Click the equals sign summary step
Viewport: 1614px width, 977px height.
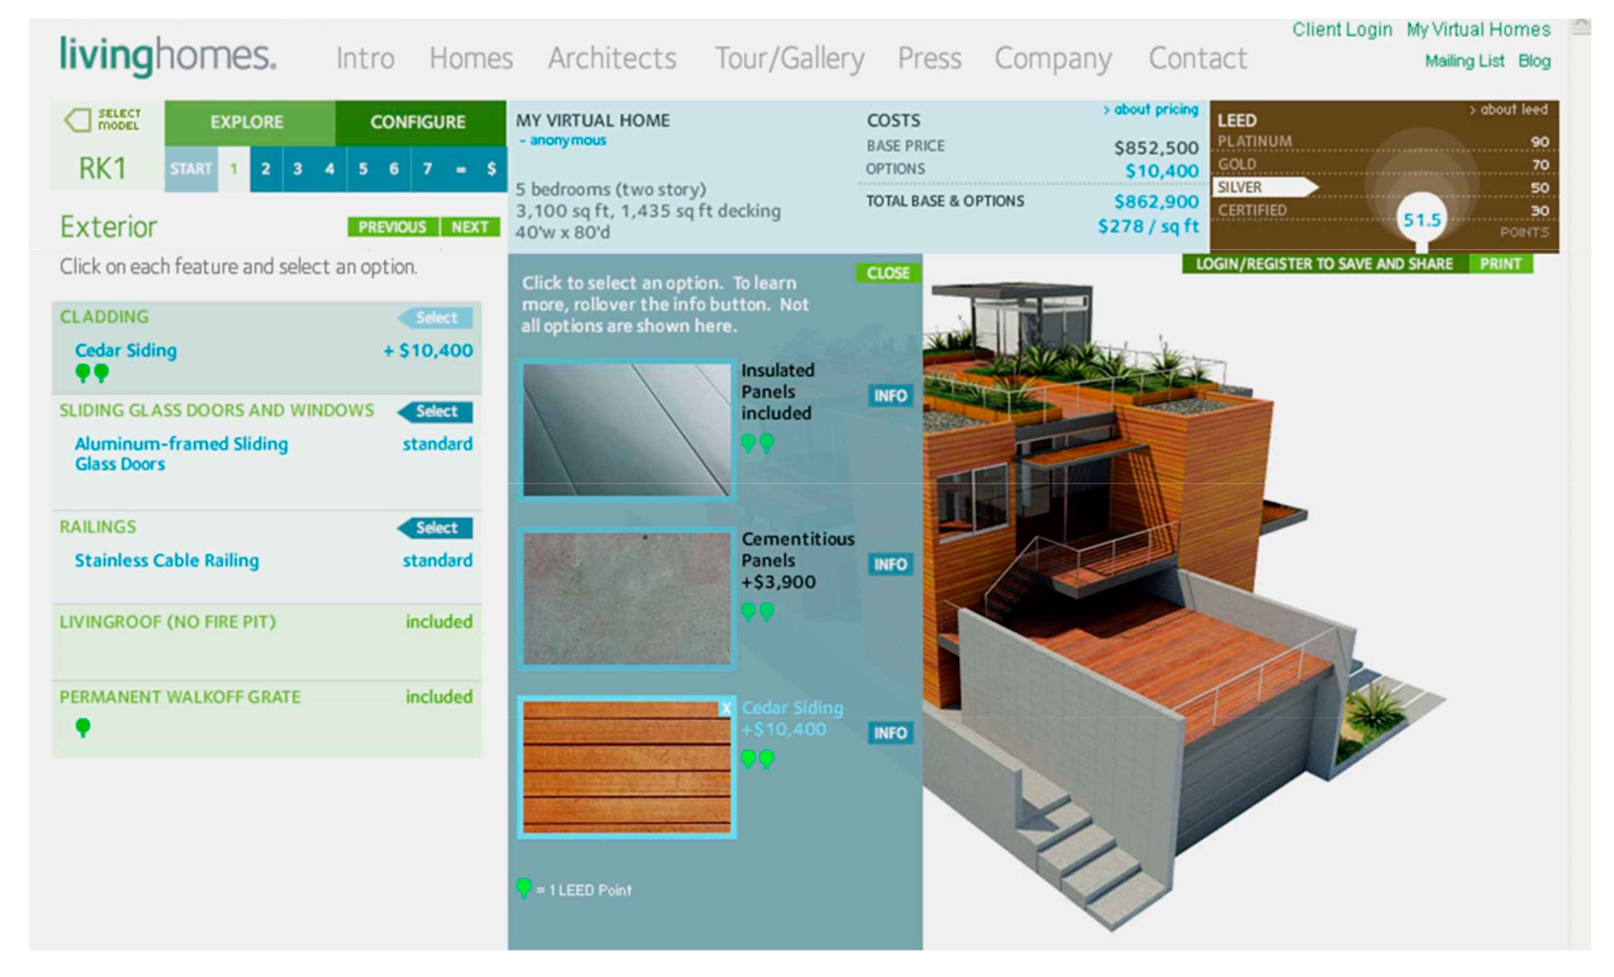461,169
